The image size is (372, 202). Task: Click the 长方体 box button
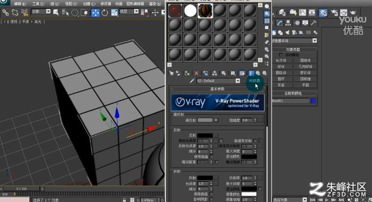(281, 61)
